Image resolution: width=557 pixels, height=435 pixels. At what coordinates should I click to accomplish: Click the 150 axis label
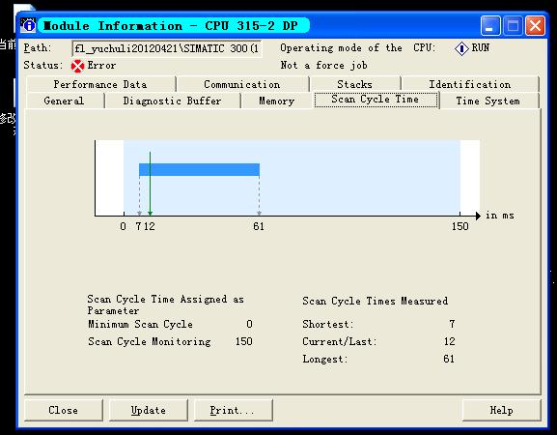460,226
